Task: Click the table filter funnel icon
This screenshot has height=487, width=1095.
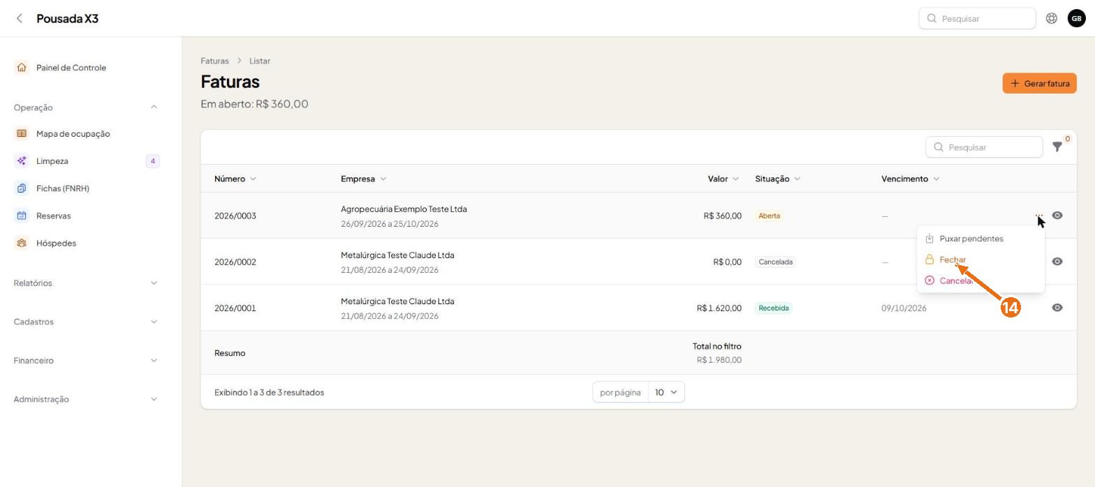Action: pyautogui.click(x=1057, y=147)
